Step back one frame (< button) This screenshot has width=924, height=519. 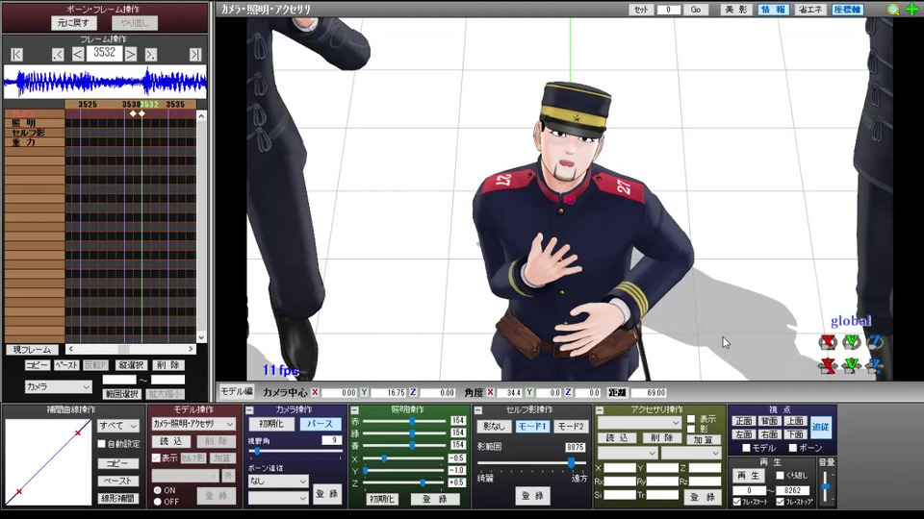coord(78,55)
